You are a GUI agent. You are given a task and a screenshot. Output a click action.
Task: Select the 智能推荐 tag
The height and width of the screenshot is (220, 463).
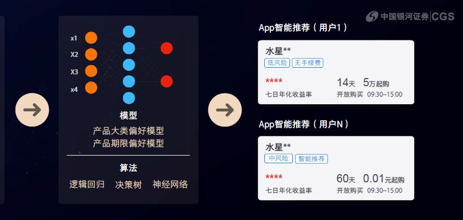(x=311, y=159)
